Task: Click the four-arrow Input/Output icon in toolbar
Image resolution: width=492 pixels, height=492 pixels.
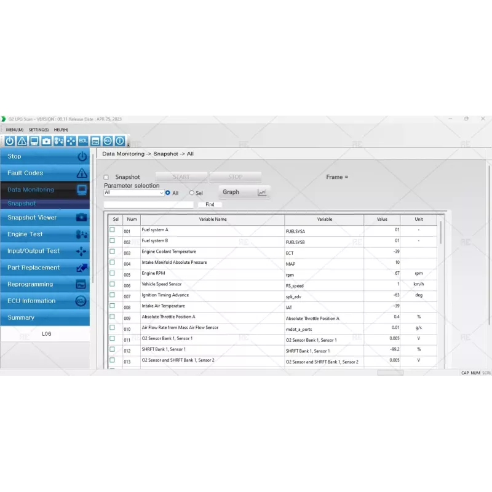Action: [x=71, y=141]
